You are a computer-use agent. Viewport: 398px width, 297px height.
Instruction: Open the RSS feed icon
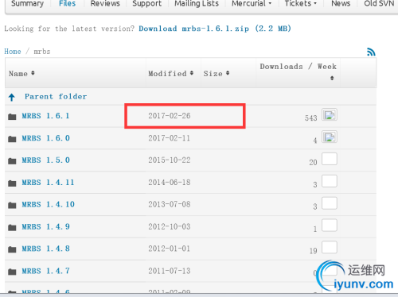pyautogui.click(x=371, y=52)
